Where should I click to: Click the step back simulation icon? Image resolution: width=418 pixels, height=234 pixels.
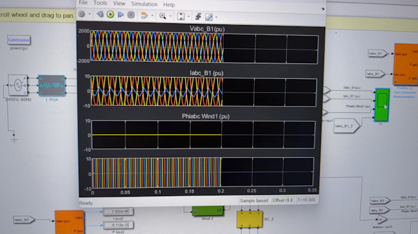[x=100, y=14]
